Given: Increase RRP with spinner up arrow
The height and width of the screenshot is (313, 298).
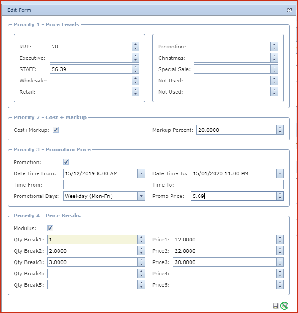Looking at the screenshot, I should coord(135,44).
